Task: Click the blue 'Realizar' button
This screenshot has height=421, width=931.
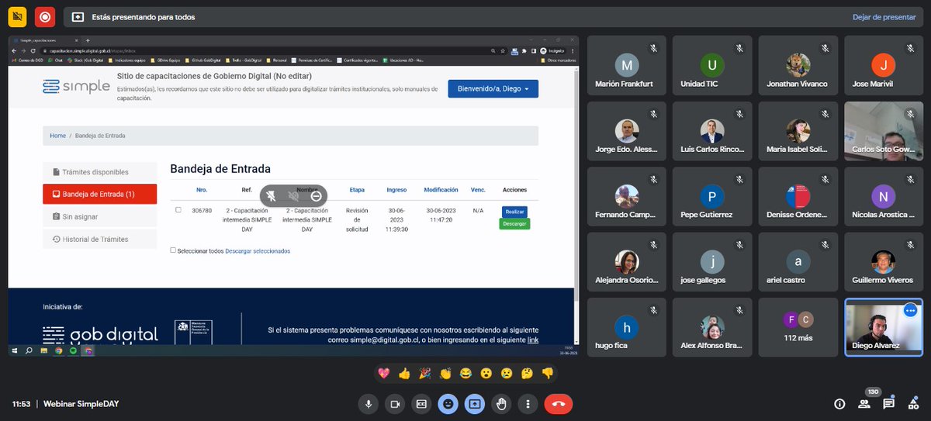Action: coord(514,211)
